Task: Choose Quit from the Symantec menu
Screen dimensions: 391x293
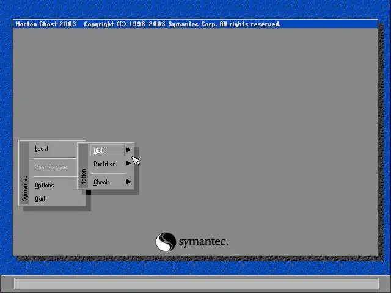Action: [40, 198]
